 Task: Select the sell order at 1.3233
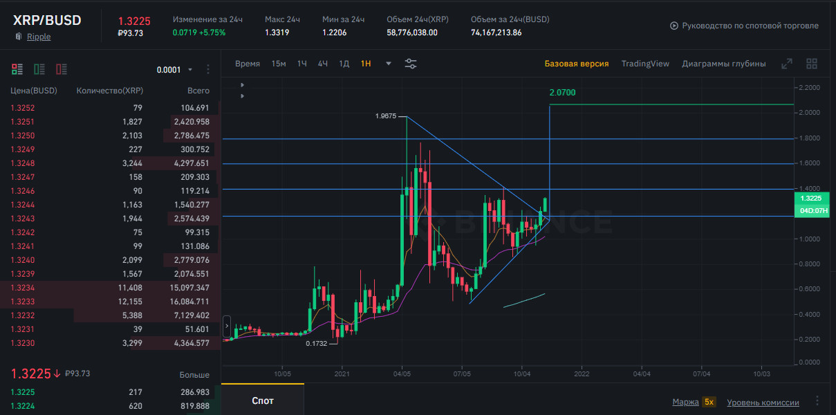tap(110, 302)
